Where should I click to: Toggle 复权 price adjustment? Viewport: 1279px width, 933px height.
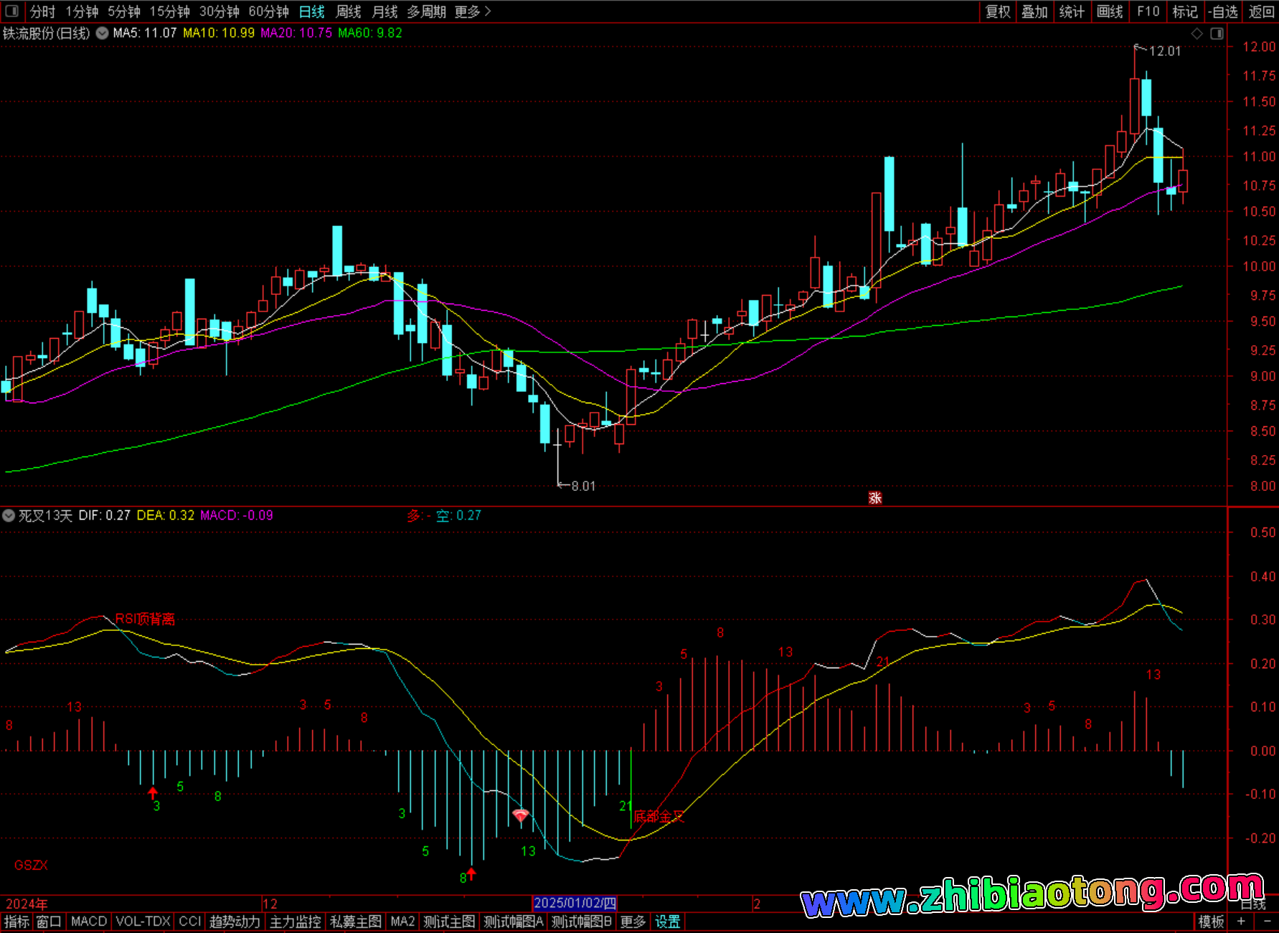click(x=998, y=11)
